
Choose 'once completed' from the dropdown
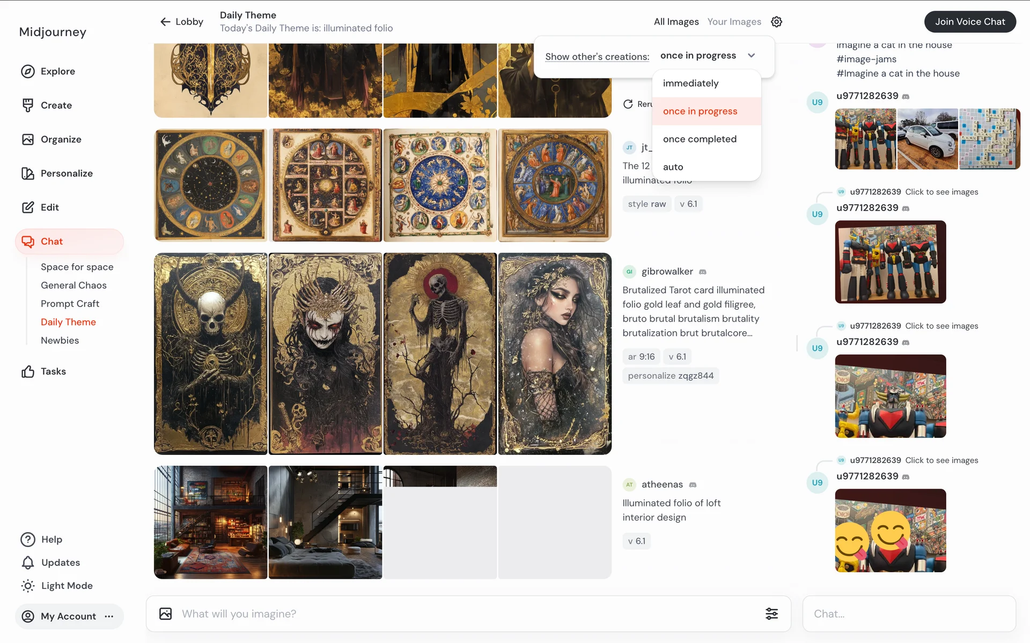tap(700, 139)
